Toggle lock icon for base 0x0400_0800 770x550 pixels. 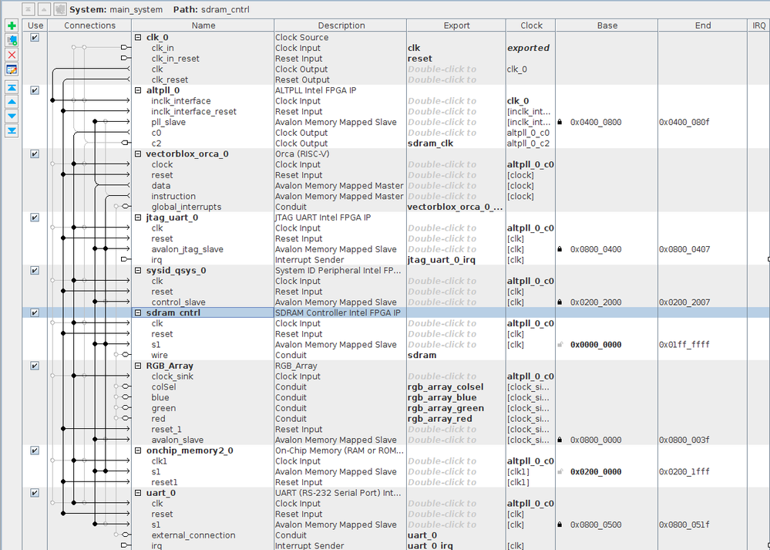pyautogui.click(x=560, y=122)
